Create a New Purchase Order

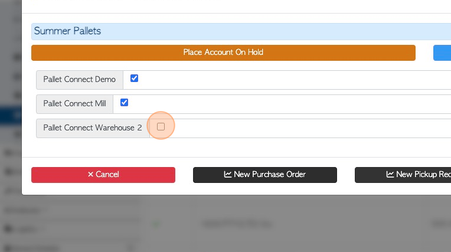pyautogui.click(x=265, y=175)
